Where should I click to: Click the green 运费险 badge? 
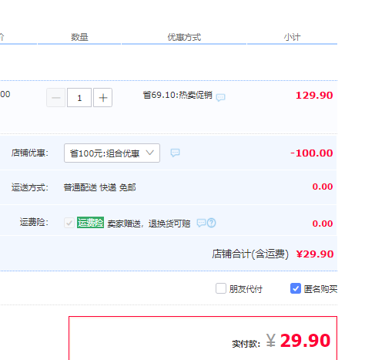click(x=90, y=223)
